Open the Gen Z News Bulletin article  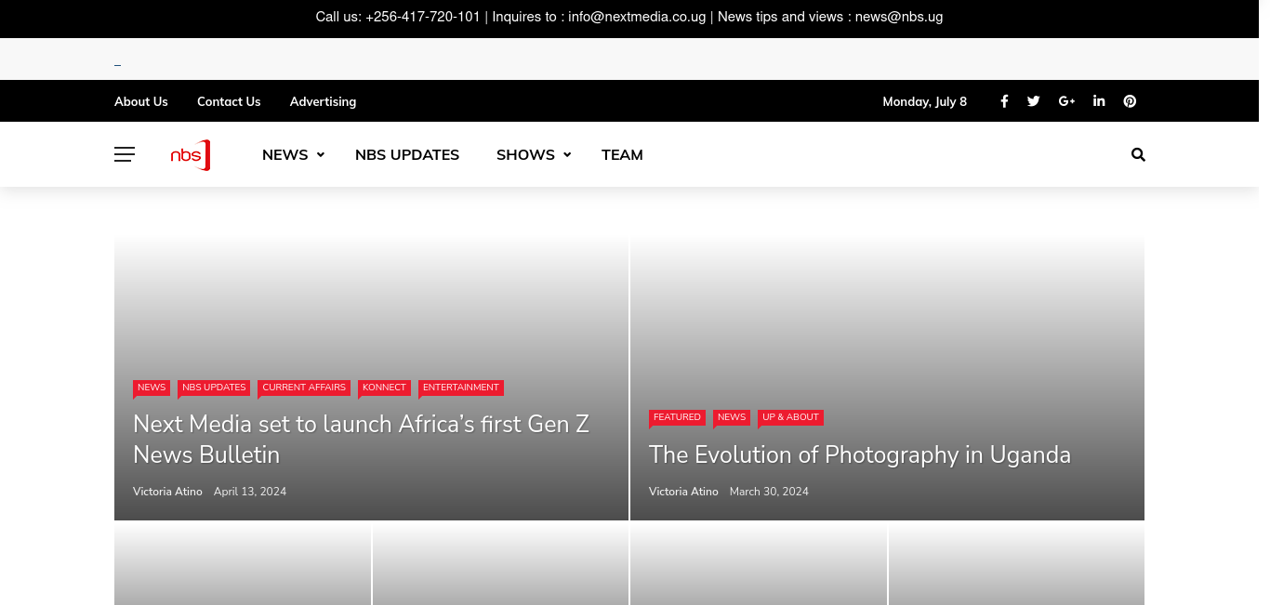tap(361, 439)
